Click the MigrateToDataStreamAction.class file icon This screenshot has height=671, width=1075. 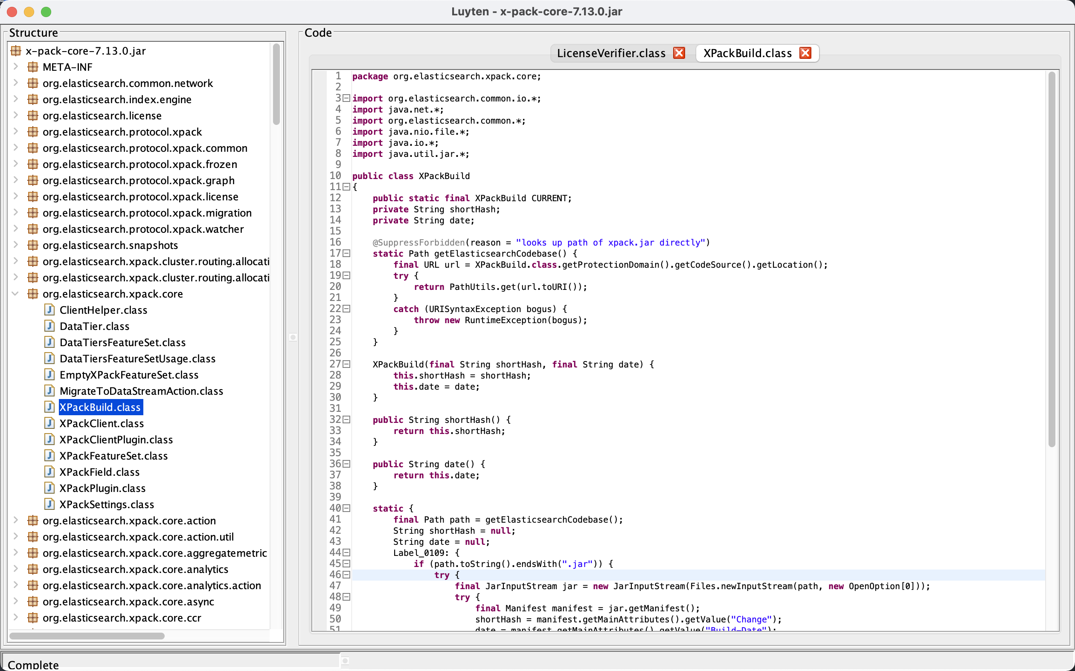click(50, 391)
